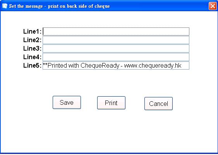Focus the Line1 text field
The width and height of the screenshot is (218, 155).
tap(116, 31)
